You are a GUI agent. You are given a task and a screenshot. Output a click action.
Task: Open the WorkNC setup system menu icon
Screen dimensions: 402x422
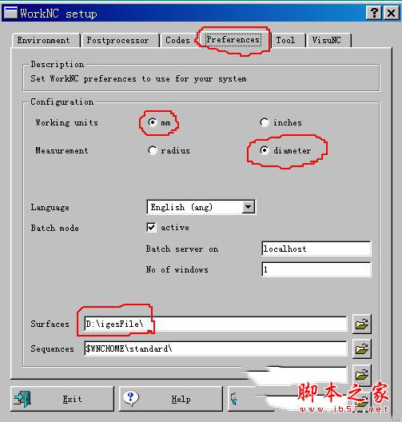pyautogui.click(x=10, y=13)
